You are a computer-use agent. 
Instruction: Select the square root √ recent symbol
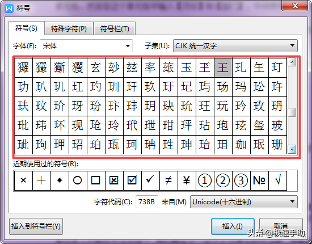click(277, 180)
